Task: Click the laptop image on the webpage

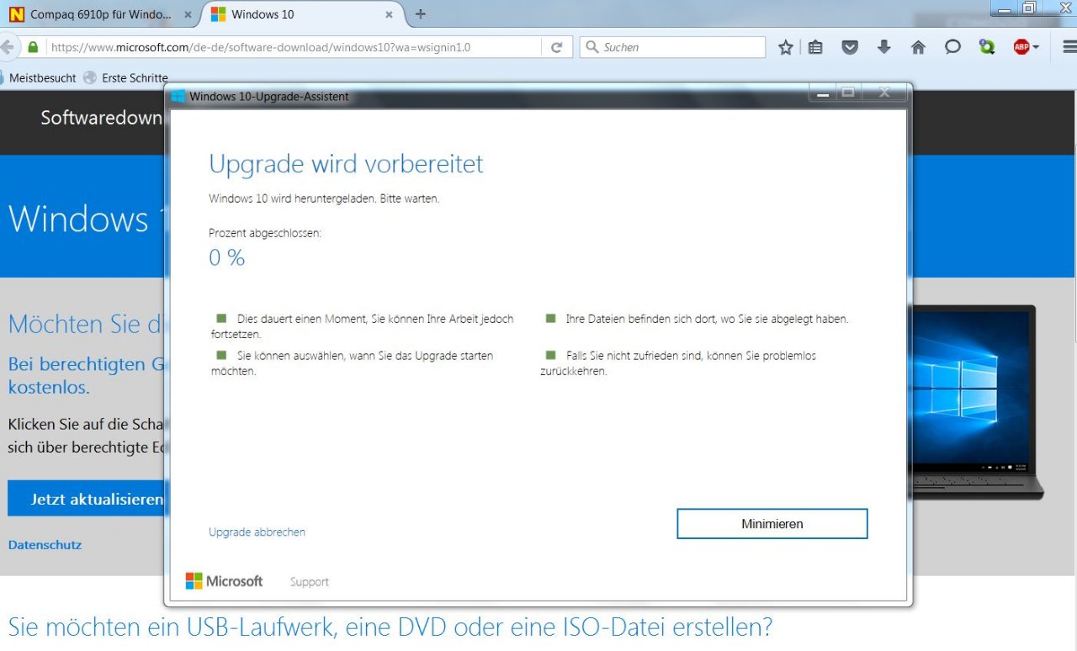Action: tap(977, 402)
